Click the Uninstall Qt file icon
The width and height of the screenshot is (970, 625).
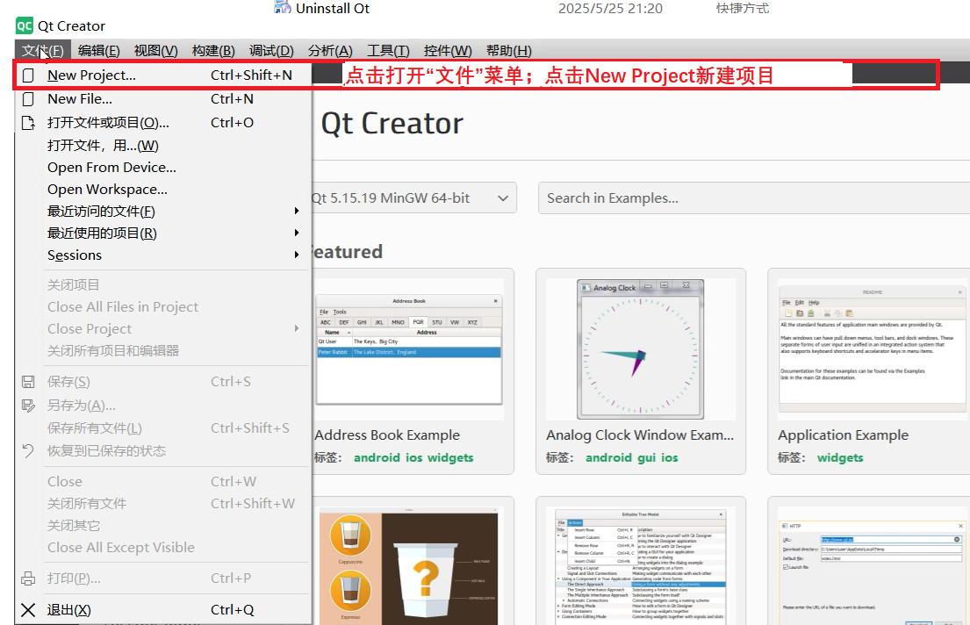[282, 7]
